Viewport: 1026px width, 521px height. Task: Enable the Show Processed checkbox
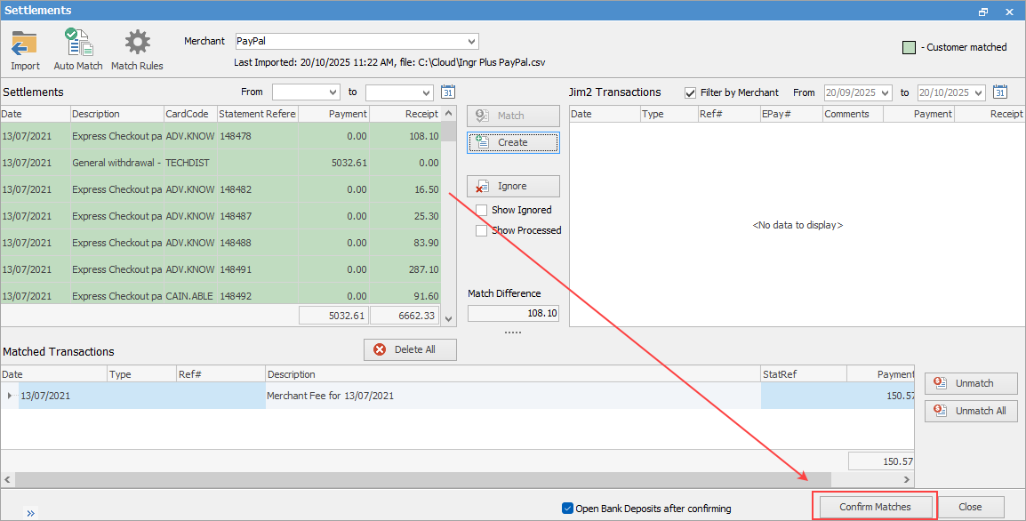[x=482, y=230]
